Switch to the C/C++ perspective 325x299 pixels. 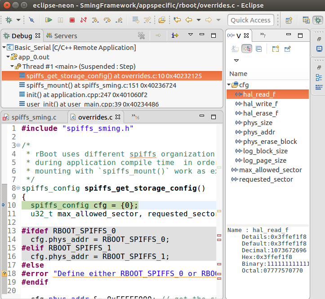[306, 20]
